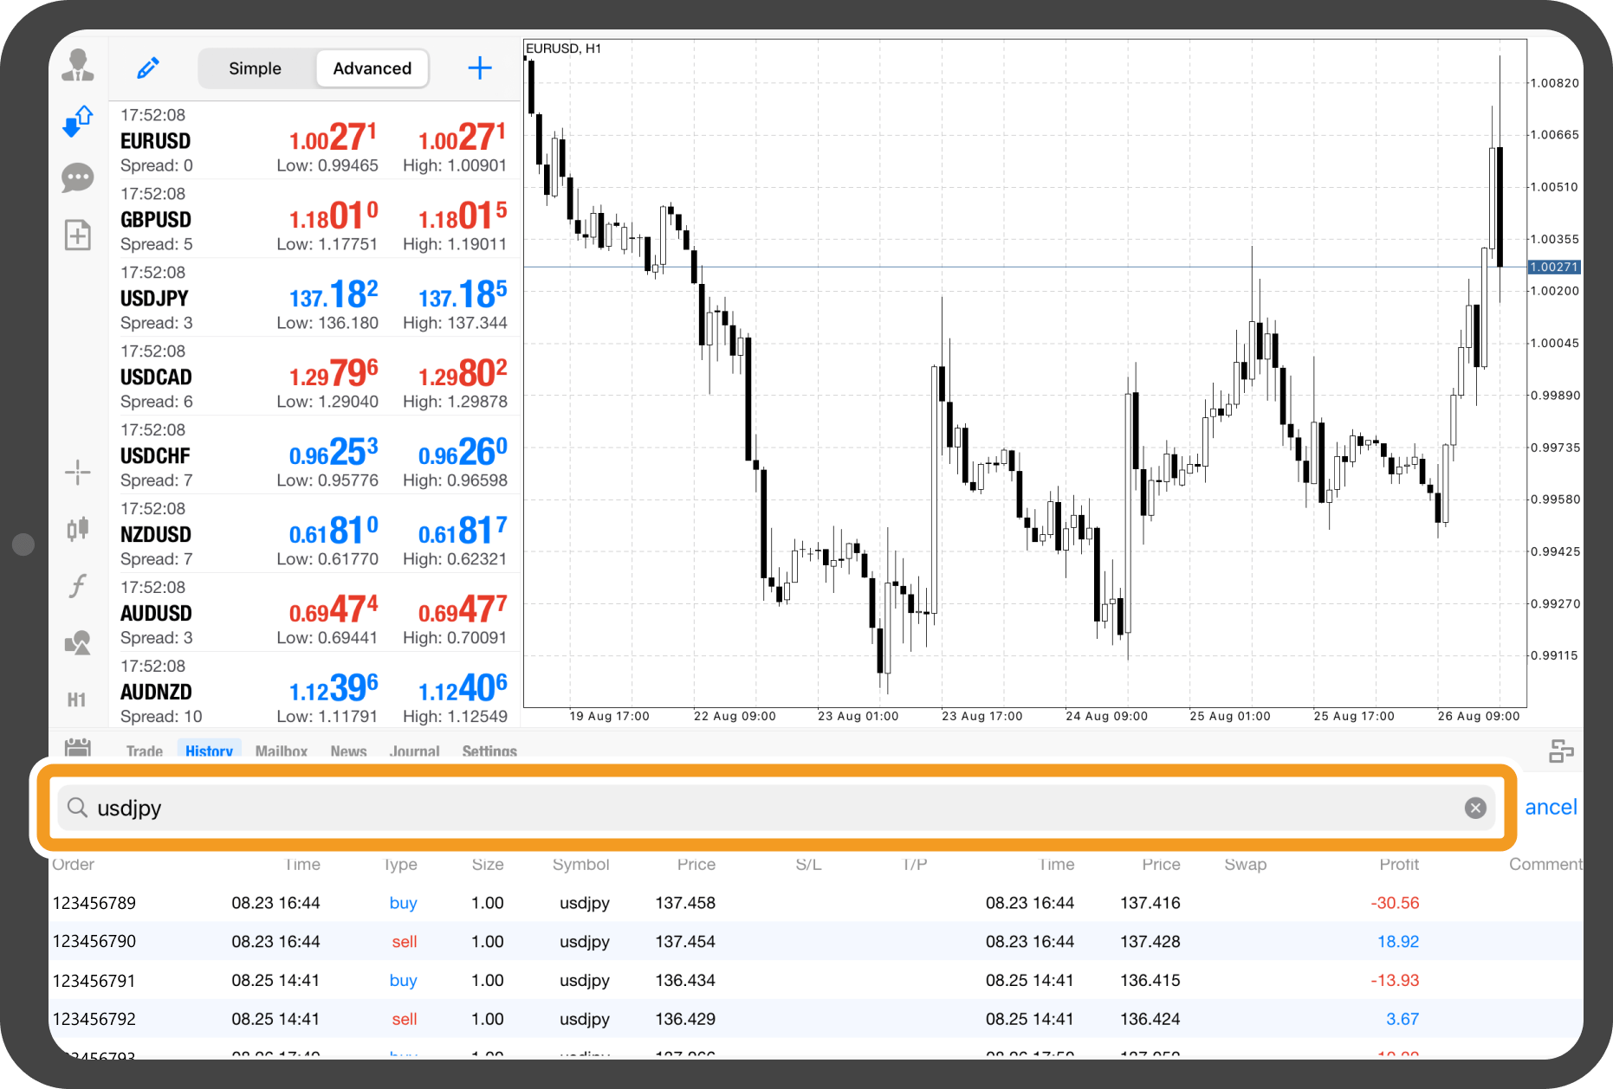
Task: Click the pencil edit symbols icon
Action: (148, 68)
